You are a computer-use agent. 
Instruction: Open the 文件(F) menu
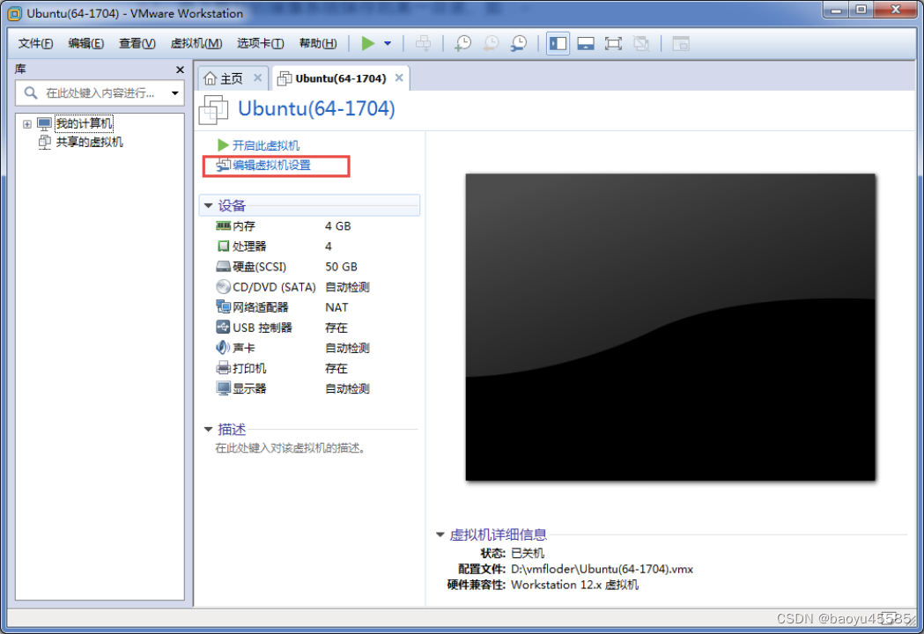[35, 44]
